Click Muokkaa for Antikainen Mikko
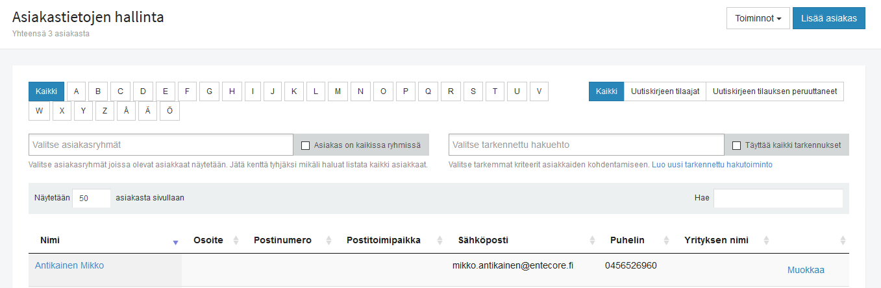 [806, 270]
